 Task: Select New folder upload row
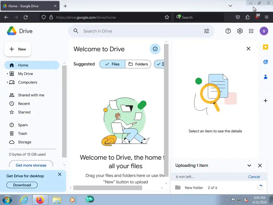click(219, 188)
